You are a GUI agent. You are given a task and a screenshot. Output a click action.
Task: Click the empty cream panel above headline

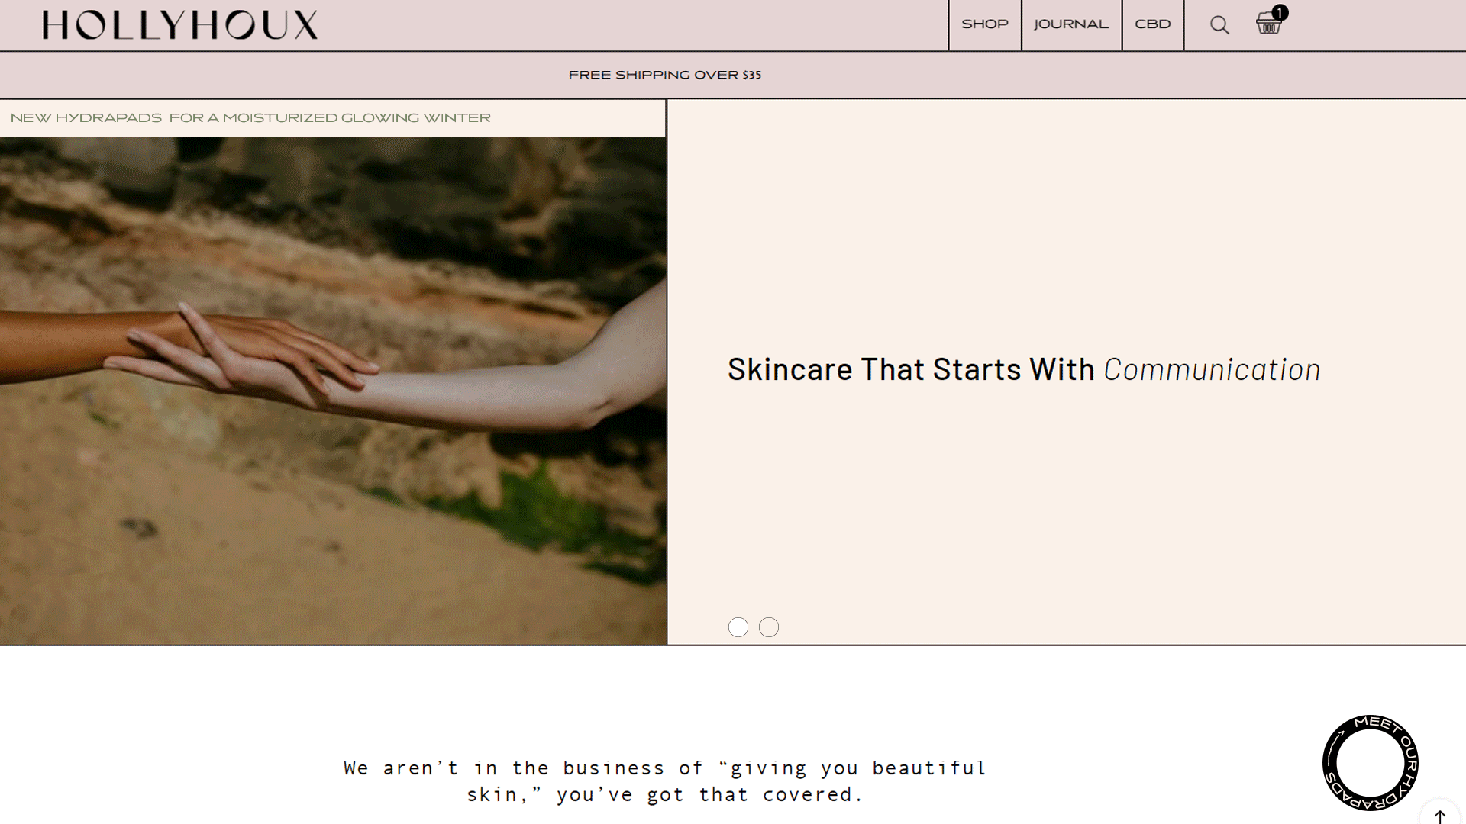pos(1066,221)
